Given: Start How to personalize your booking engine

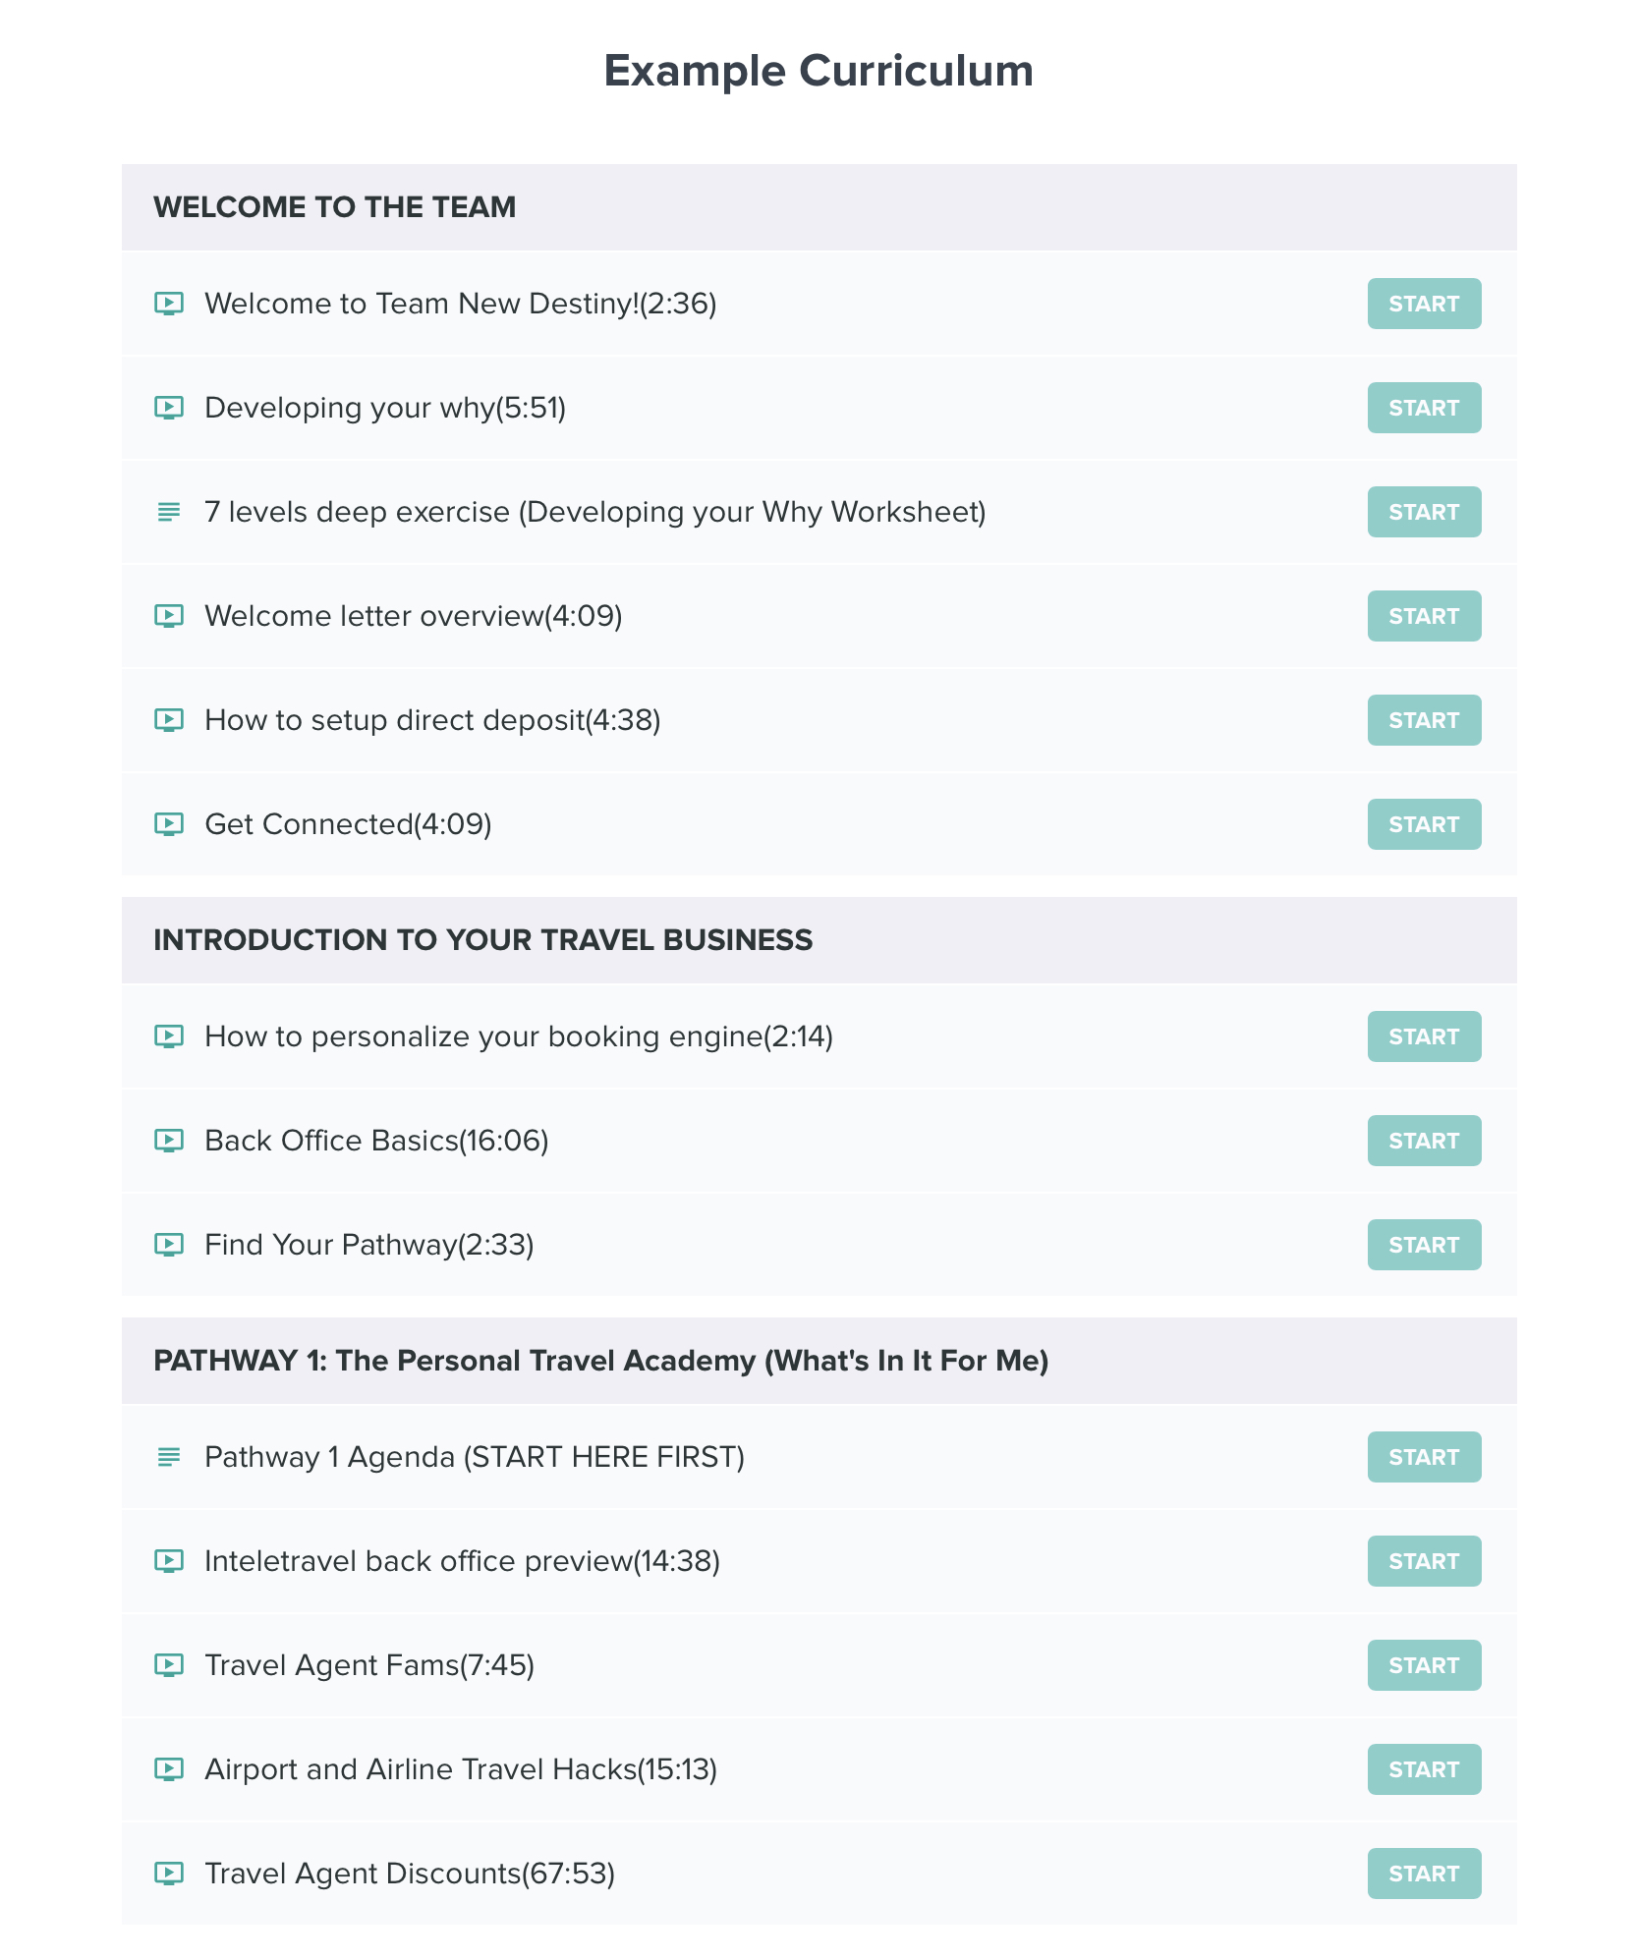Looking at the screenshot, I should (x=1424, y=1036).
